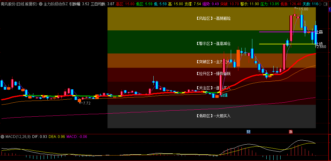This screenshot has width=331, height=161.
Task: Click the 15.80 high price annotation
Action: point(303,9)
